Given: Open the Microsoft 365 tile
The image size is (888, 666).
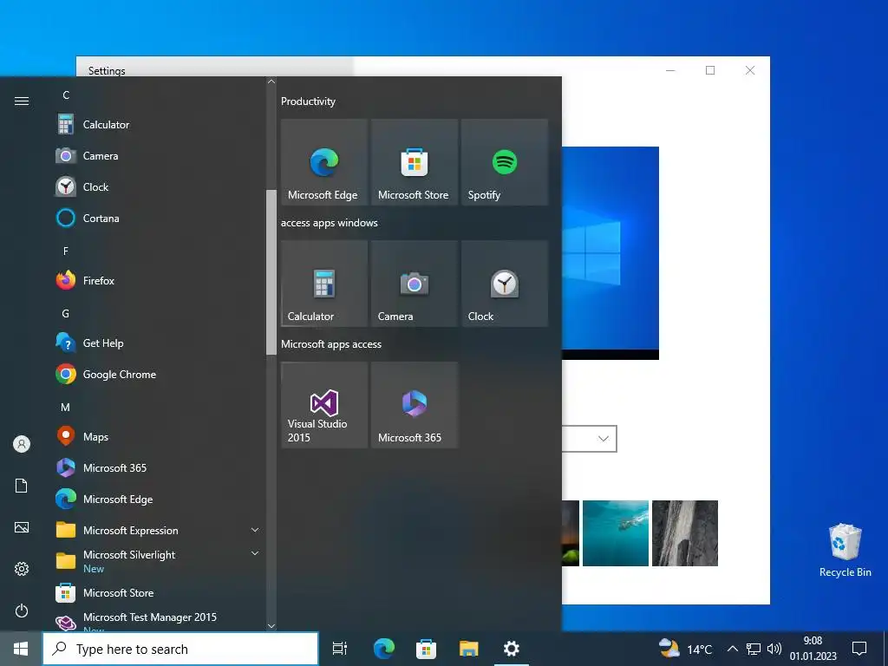Looking at the screenshot, I should point(414,405).
